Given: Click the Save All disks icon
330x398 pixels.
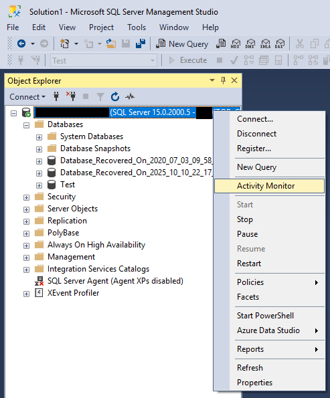Looking at the screenshot, I should pos(141,43).
